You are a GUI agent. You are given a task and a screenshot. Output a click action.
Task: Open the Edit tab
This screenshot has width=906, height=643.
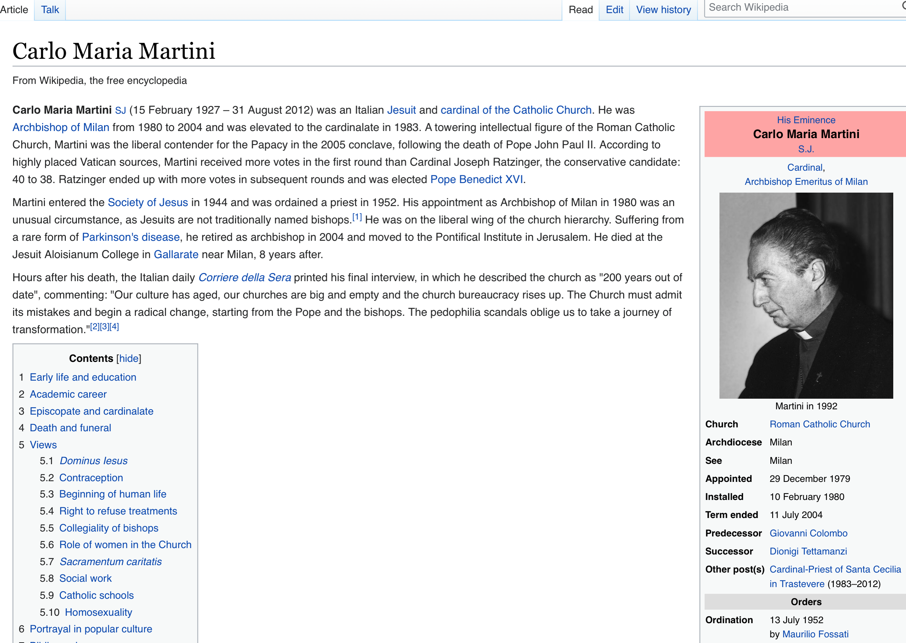pos(614,10)
